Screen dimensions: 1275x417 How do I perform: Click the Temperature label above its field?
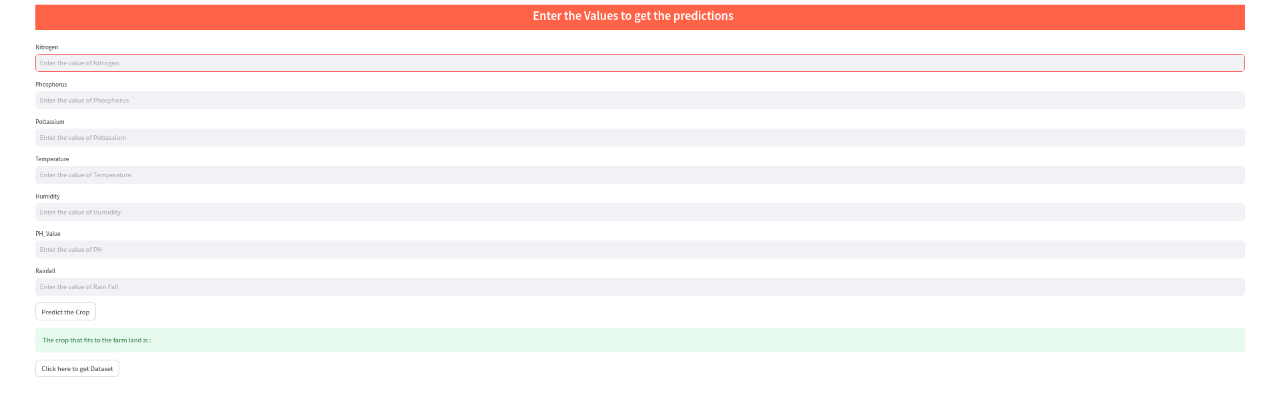pyautogui.click(x=52, y=159)
